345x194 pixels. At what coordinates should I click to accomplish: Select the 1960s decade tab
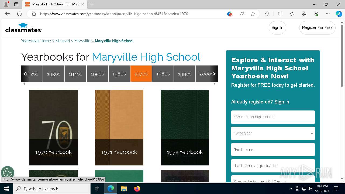[x=119, y=74]
